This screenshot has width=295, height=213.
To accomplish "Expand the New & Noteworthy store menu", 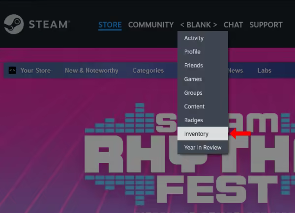I will (x=91, y=70).
